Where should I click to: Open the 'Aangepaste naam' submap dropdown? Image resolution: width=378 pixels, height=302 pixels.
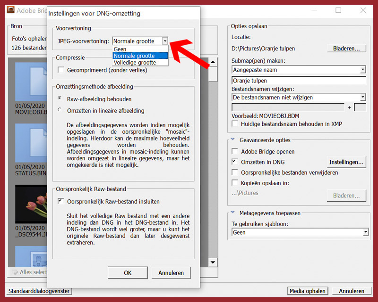[x=299, y=70]
